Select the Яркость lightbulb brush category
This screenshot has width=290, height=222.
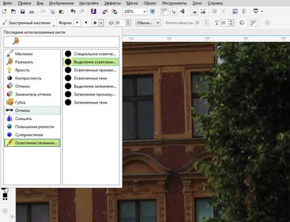coord(32,70)
